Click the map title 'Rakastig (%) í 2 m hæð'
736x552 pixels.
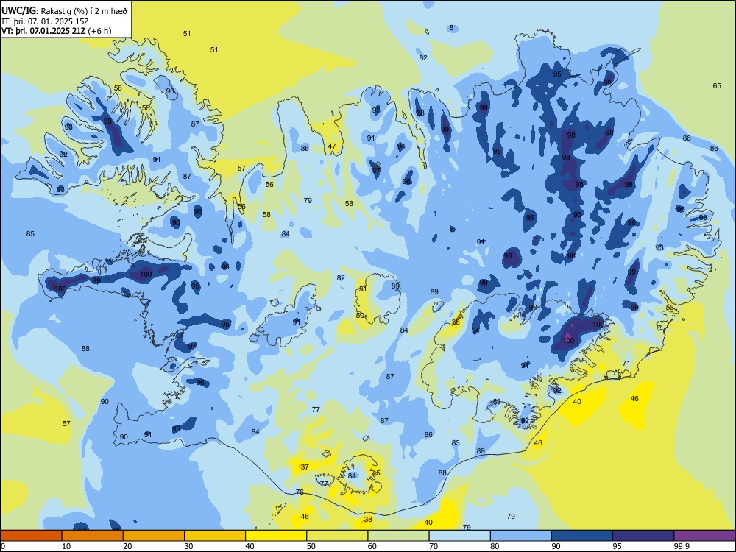[84, 10]
